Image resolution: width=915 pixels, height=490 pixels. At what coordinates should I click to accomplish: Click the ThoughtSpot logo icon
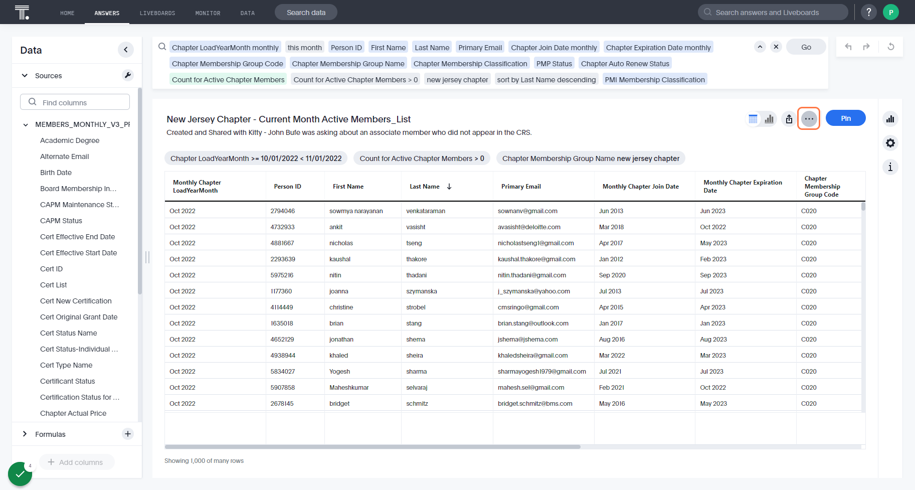(22, 12)
